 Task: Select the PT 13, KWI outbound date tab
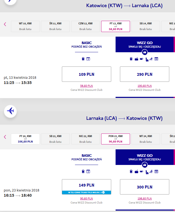[x=116, y=26]
